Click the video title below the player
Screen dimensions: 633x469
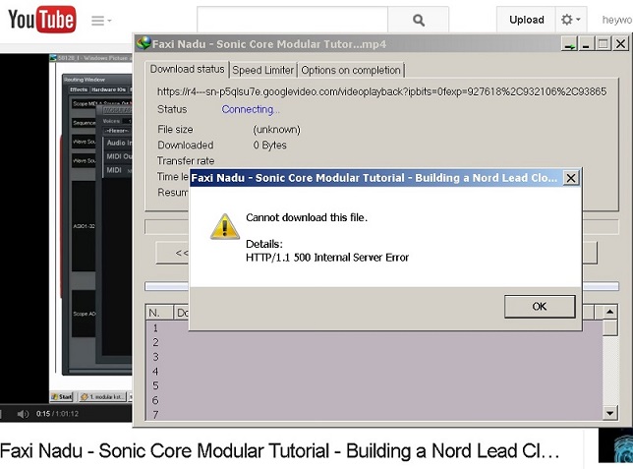pyautogui.click(x=279, y=451)
